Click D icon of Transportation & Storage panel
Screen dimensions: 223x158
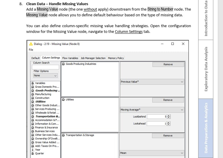click(x=63, y=135)
